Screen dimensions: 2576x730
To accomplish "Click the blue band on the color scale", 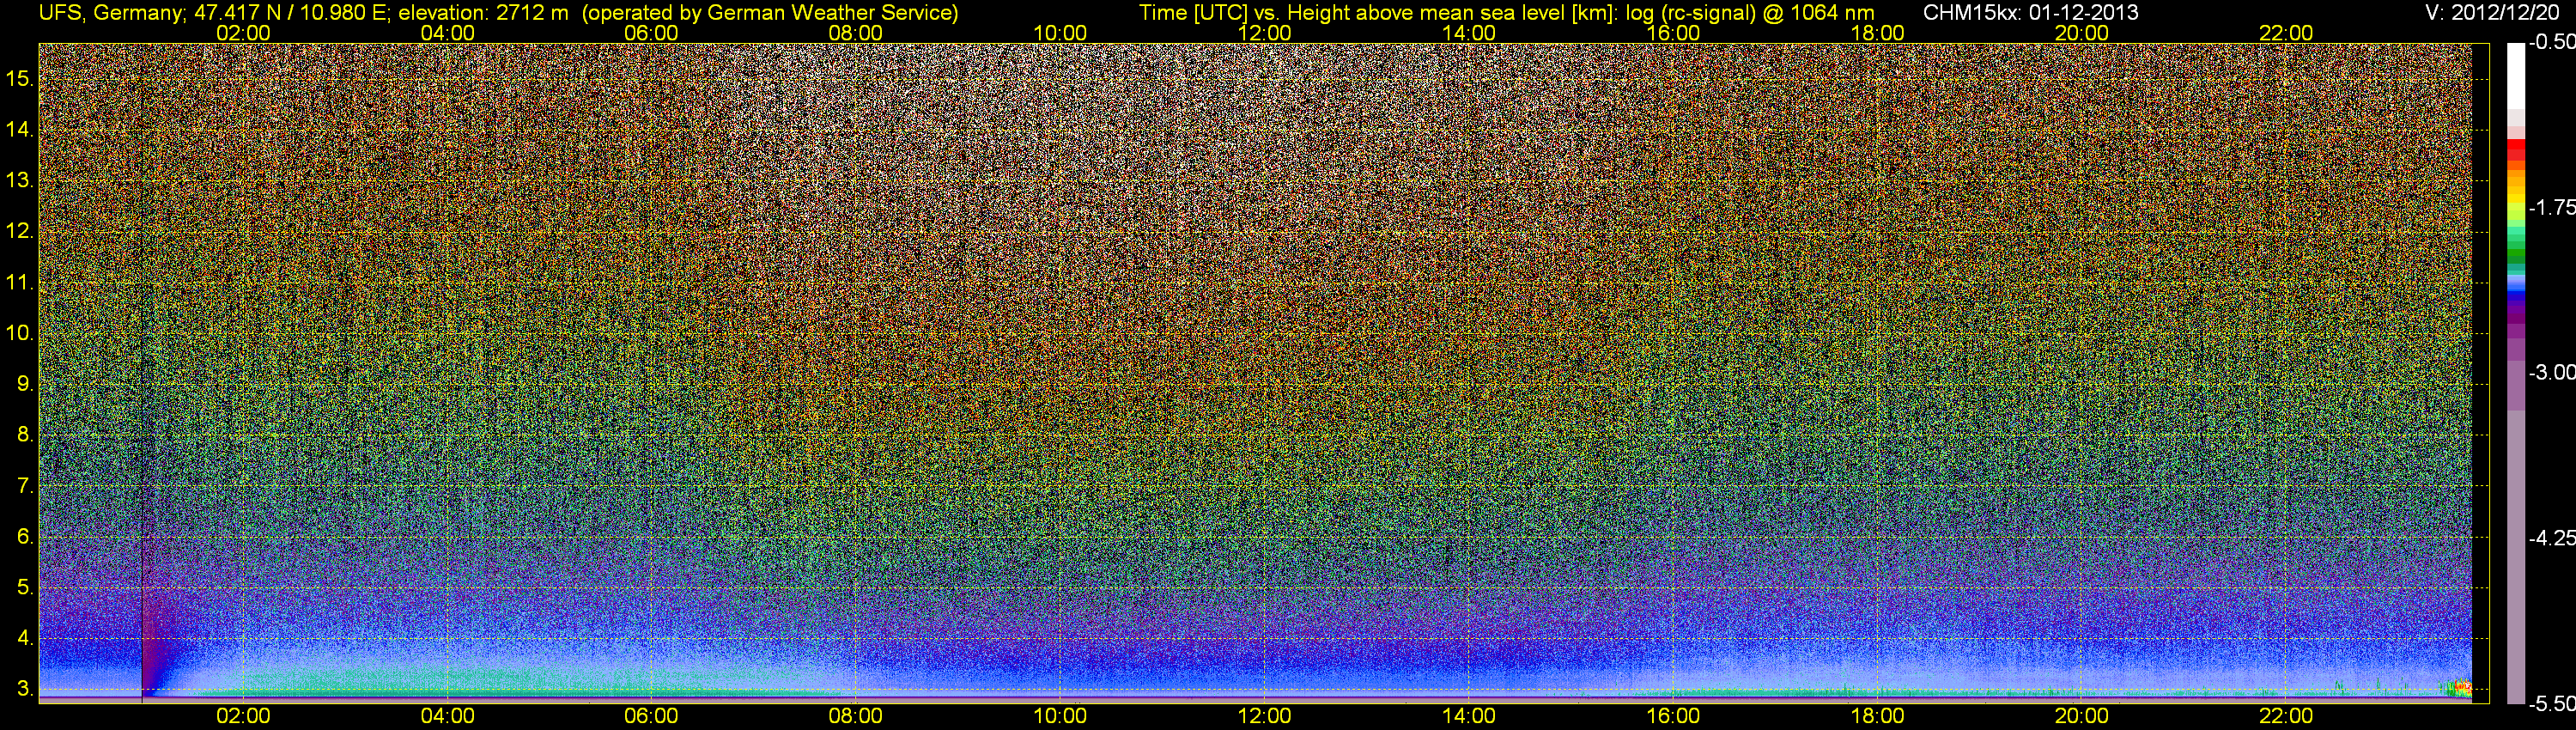I will pyautogui.click(x=2516, y=296).
